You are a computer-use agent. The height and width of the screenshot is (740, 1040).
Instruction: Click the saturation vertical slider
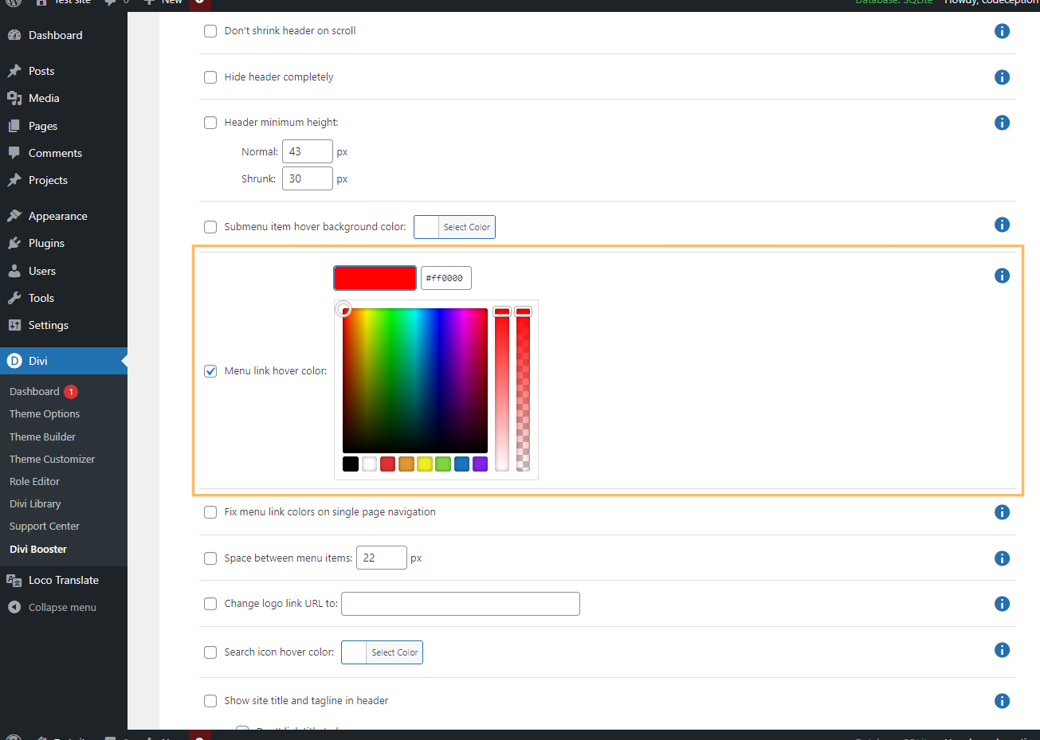tap(502, 390)
